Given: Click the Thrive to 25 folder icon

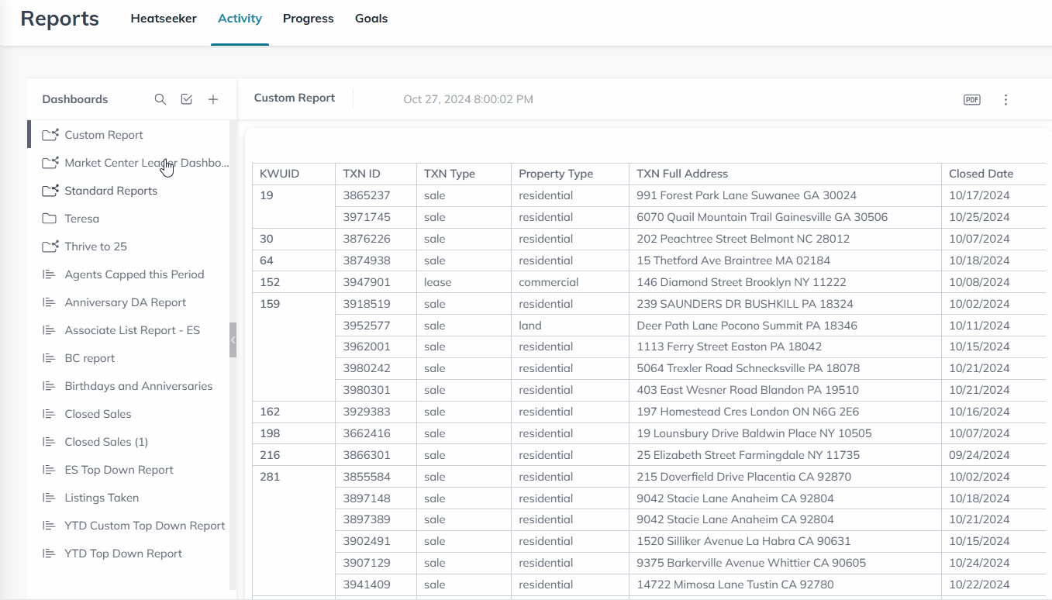Looking at the screenshot, I should pos(50,247).
